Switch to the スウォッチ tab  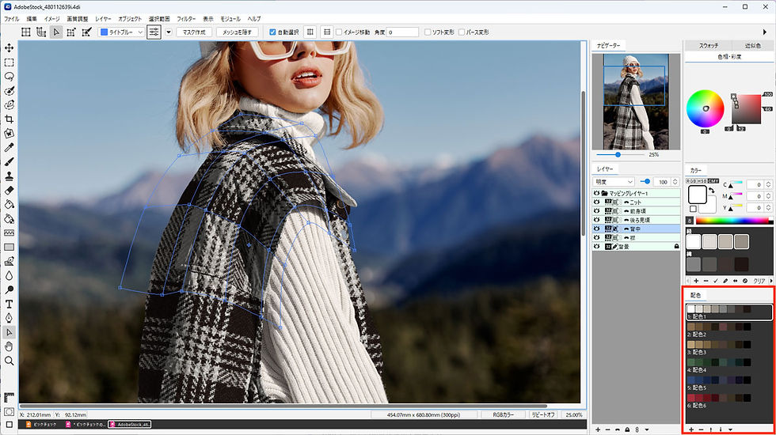pyautogui.click(x=708, y=46)
